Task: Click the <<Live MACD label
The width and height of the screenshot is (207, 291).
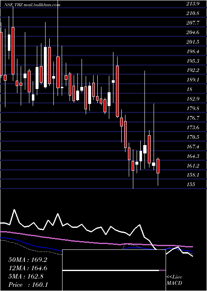Action: coord(174,280)
